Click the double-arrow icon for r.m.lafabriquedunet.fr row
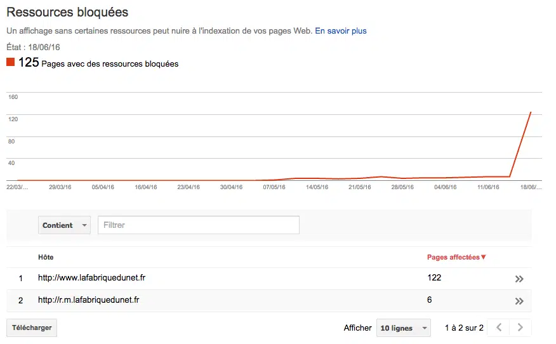Viewport: 556px width, 344px height. coord(519,301)
